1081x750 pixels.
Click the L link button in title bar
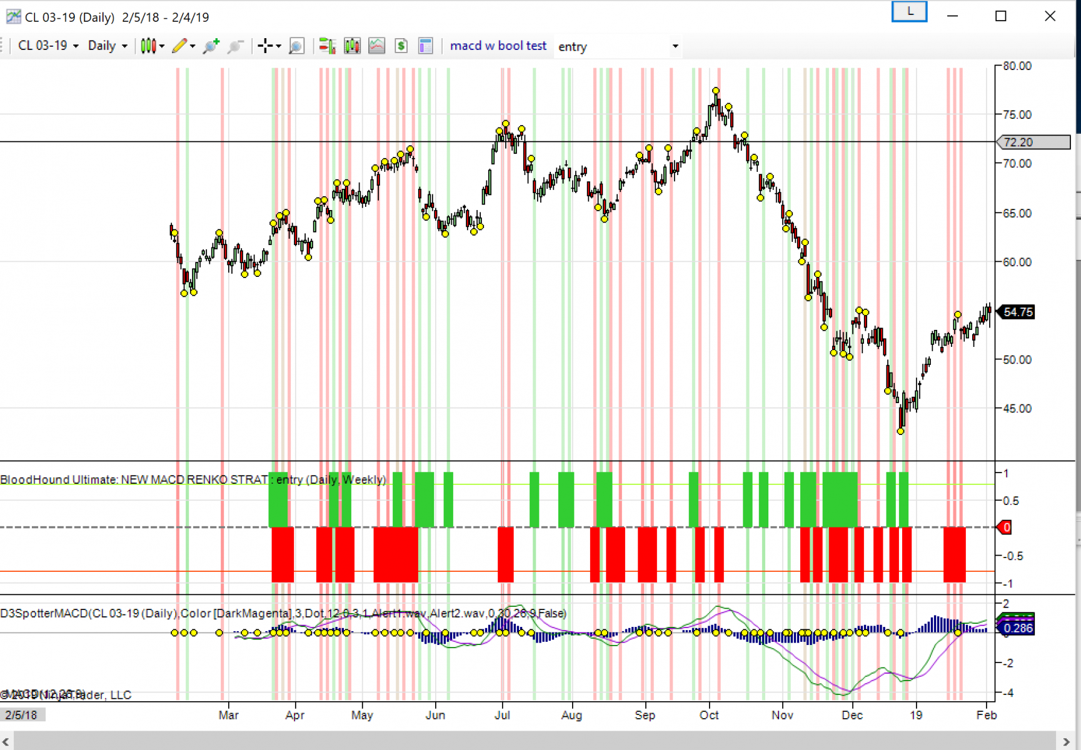(909, 12)
